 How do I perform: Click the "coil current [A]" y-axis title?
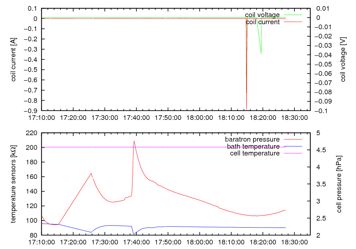point(14,59)
